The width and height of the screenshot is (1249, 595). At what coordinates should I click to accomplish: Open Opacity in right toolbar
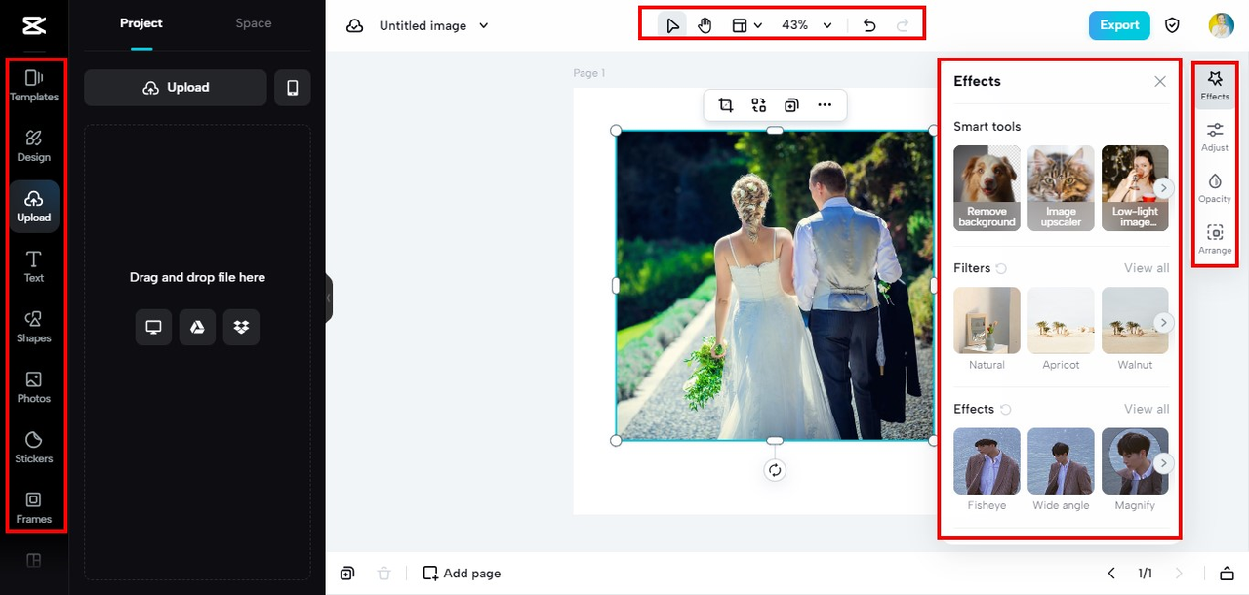point(1215,187)
